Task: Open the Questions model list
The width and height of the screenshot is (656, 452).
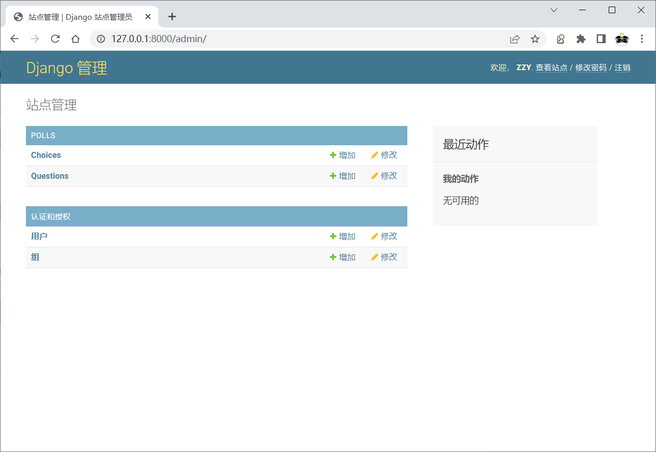Action: pos(50,176)
